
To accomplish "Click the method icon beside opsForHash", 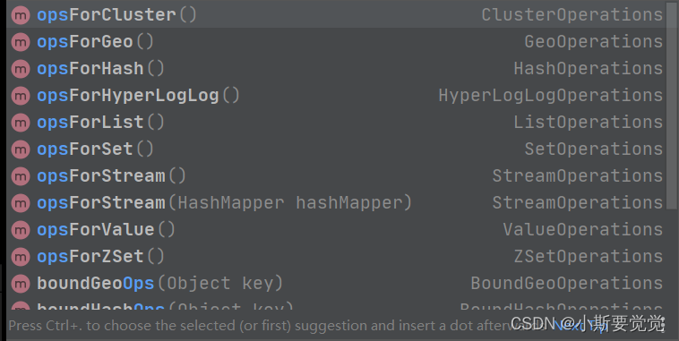I will click(x=21, y=69).
